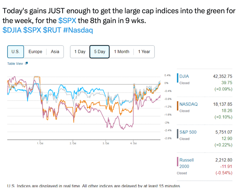This screenshot has height=192, width=241.
Task: Click the orange NASDAQ color bar
Action: click(x=178, y=107)
